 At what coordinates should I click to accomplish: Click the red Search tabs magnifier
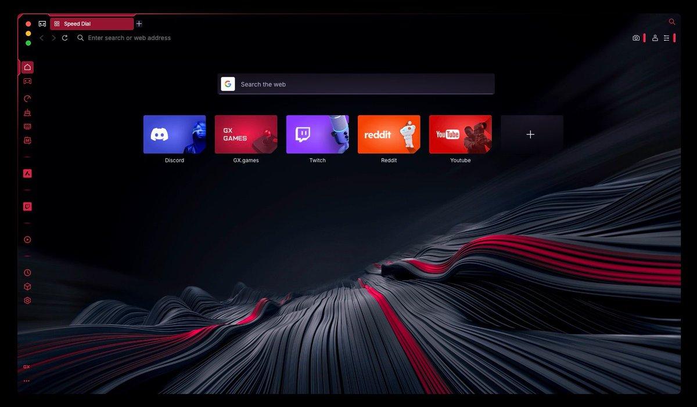(672, 21)
